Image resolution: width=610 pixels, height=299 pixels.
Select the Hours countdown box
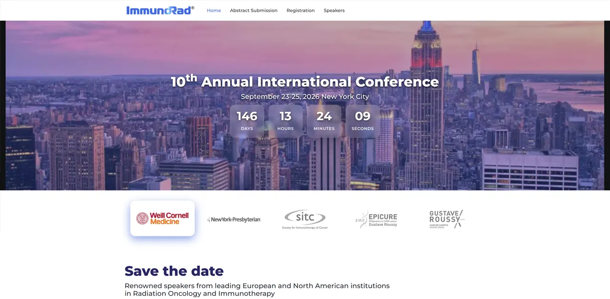(285, 121)
